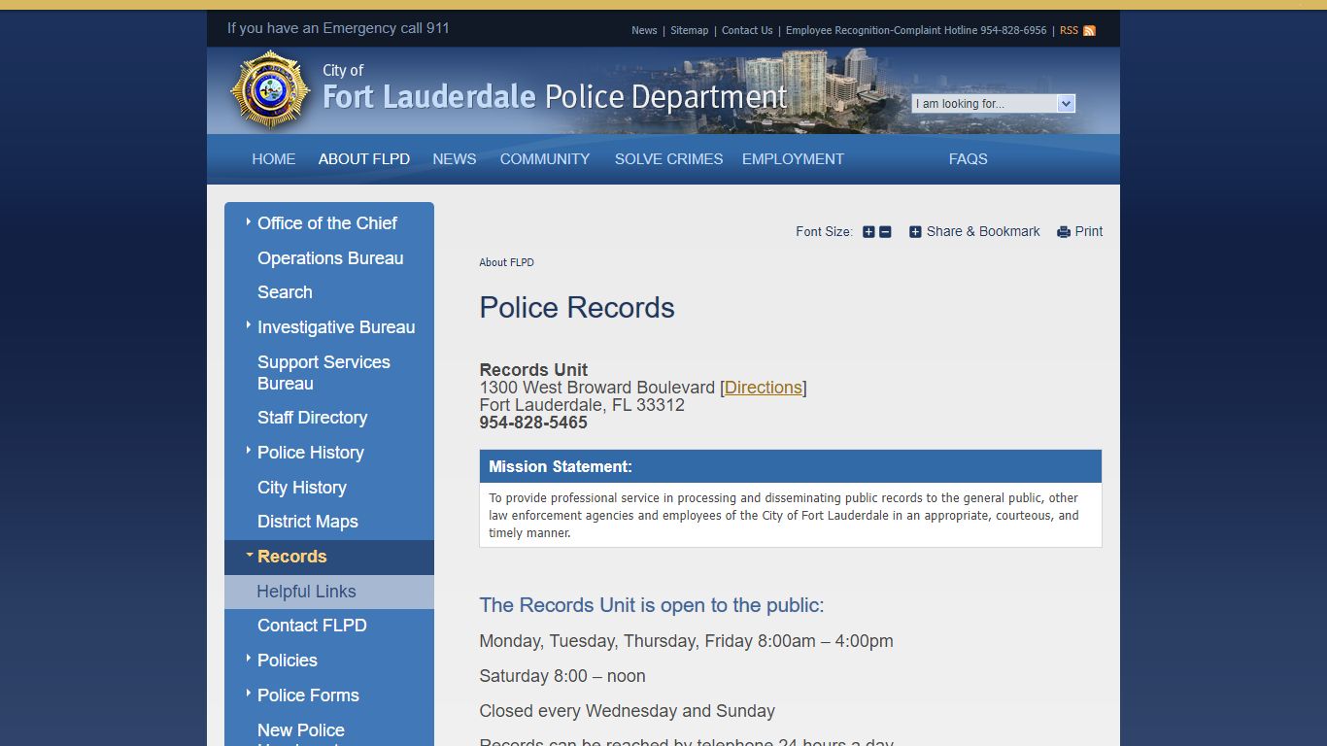Click Emergency call 911 text
The width and height of the screenshot is (1327, 746).
(338, 28)
